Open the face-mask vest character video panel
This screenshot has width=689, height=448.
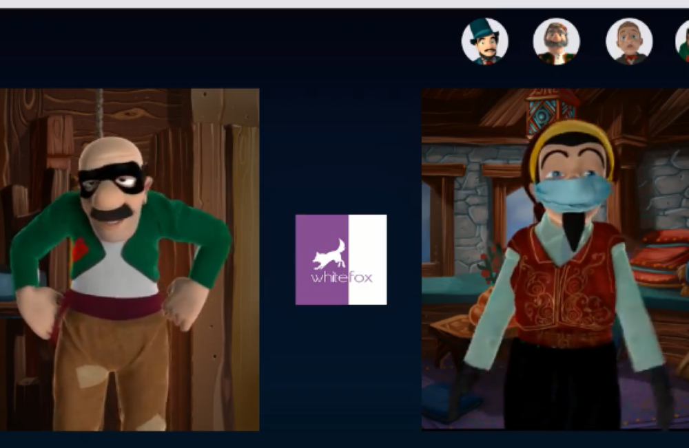click(x=555, y=259)
